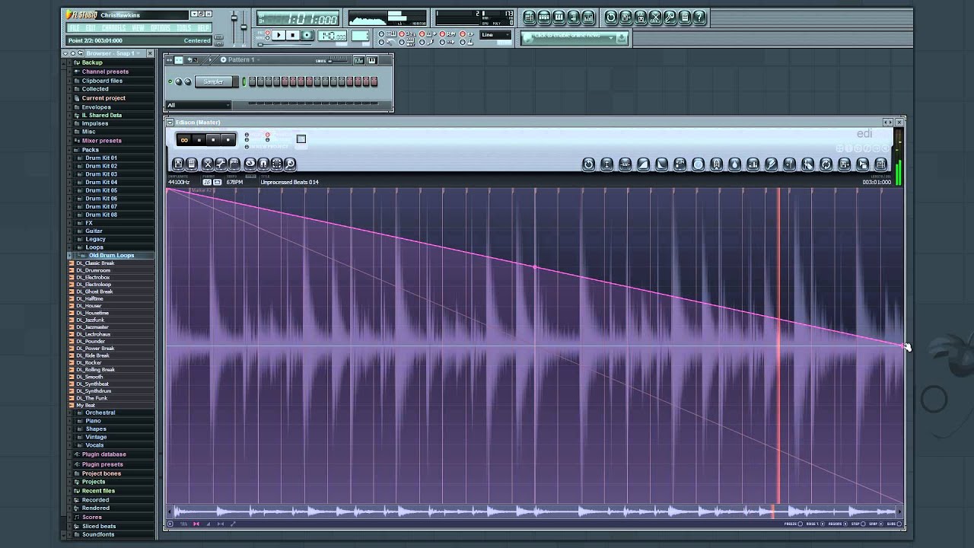Click the swing slider in step sequencer

338,60
